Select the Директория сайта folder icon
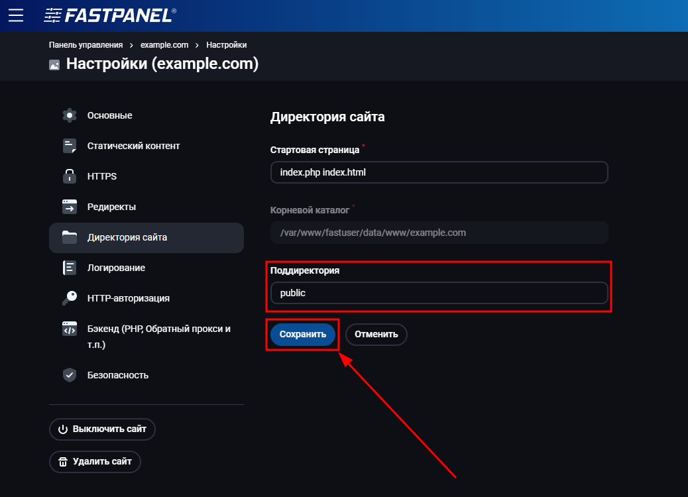 coord(70,237)
